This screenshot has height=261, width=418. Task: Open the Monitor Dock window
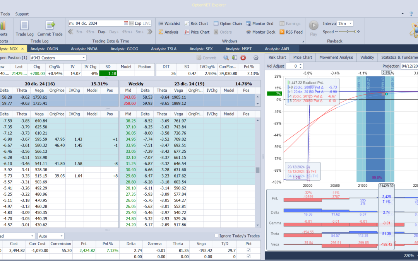pyautogui.click(x=260, y=32)
